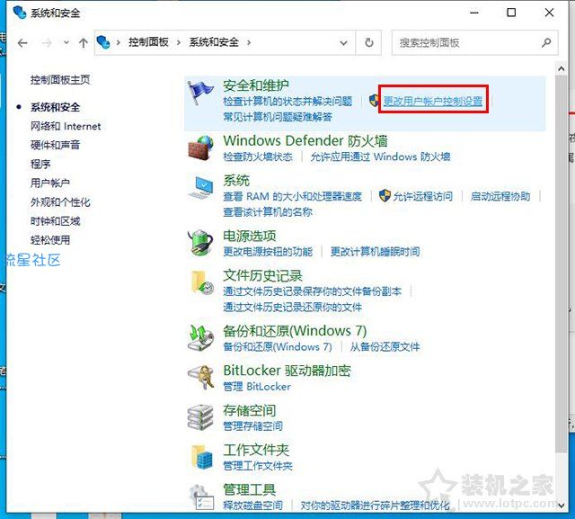The width and height of the screenshot is (575, 519).
Task: Select 系统和安全 in the address breadcrumb
Action: (214, 42)
